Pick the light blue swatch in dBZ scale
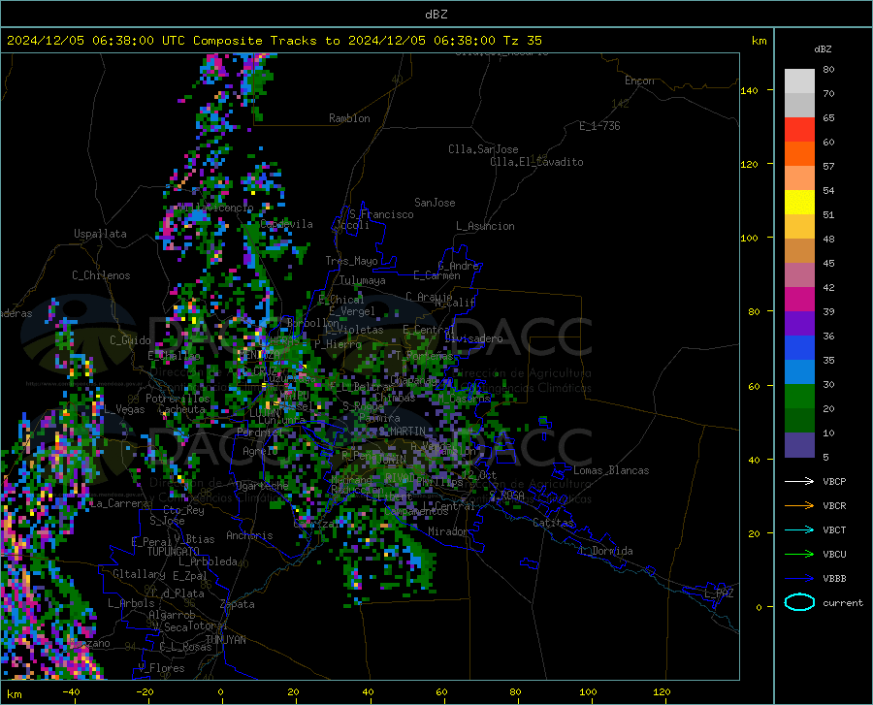873x705 pixels. click(799, 372)
